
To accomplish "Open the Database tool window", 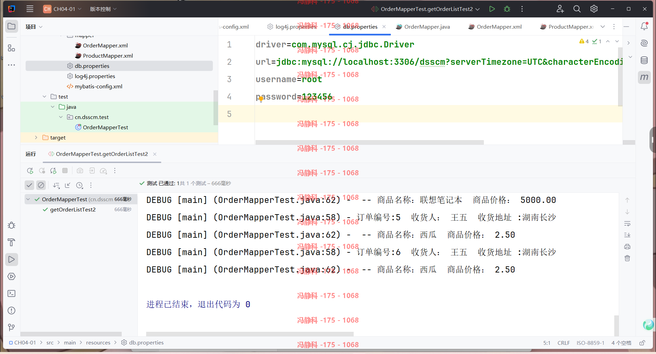I will click(644, 60).
